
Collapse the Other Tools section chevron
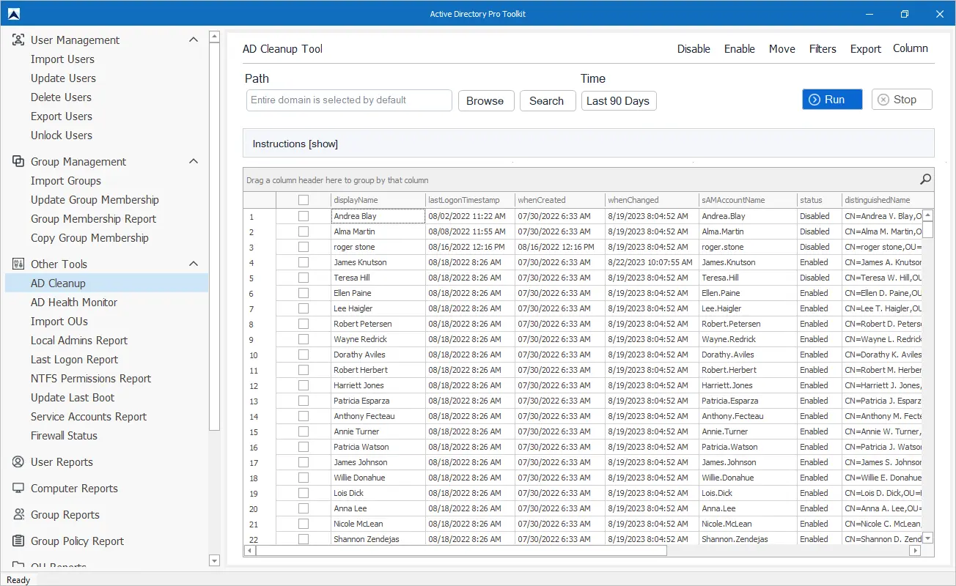click(x=194, y=264)
